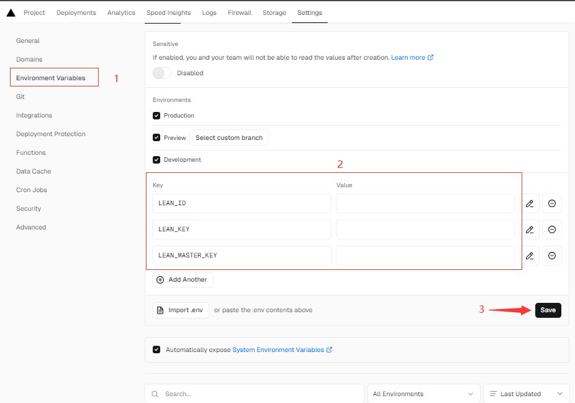Click the Vercel triangle logo
Image resolution: width=575 pixels, height=403 pixels.
click(11, 12)
